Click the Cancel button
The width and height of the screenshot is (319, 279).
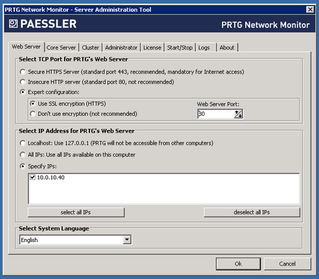pos(287,263)
